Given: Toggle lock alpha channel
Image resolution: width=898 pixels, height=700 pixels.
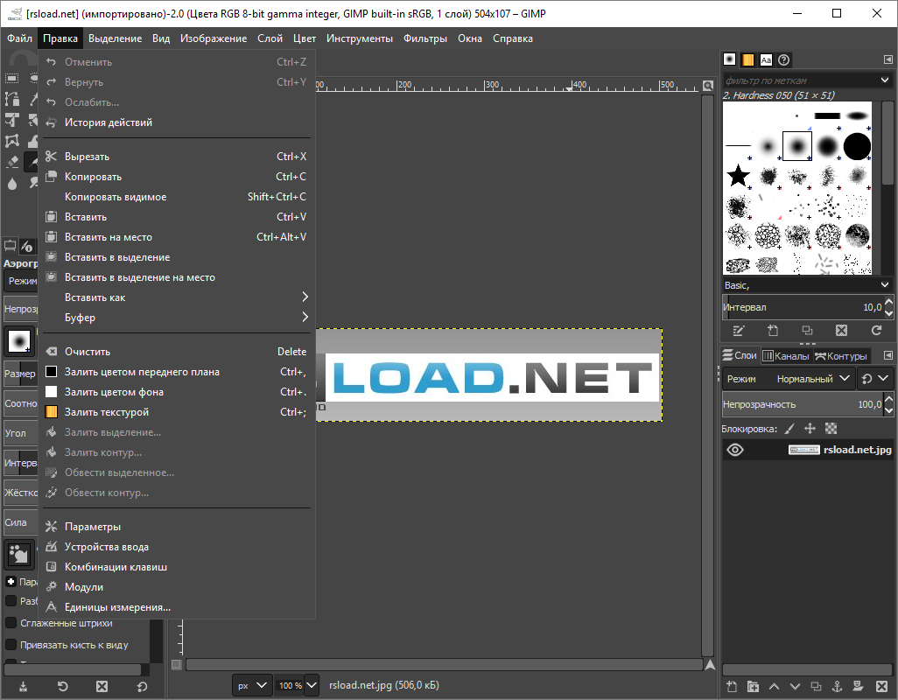Looking at the screenshot, I should coord(831,428).
